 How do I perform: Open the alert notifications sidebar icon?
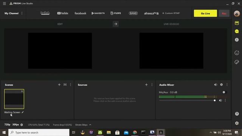click(x=237, y=40)
